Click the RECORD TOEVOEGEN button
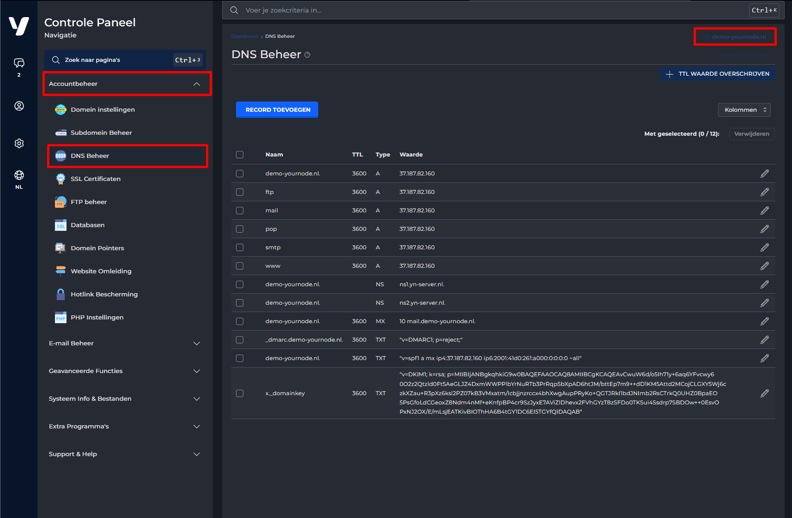The height and width of the screenshot is (518, 792). (x=277, y=110)
